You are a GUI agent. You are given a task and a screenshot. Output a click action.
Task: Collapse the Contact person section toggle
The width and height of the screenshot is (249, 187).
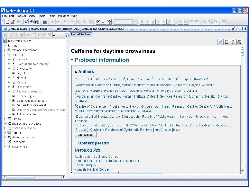tap(76, 143)
